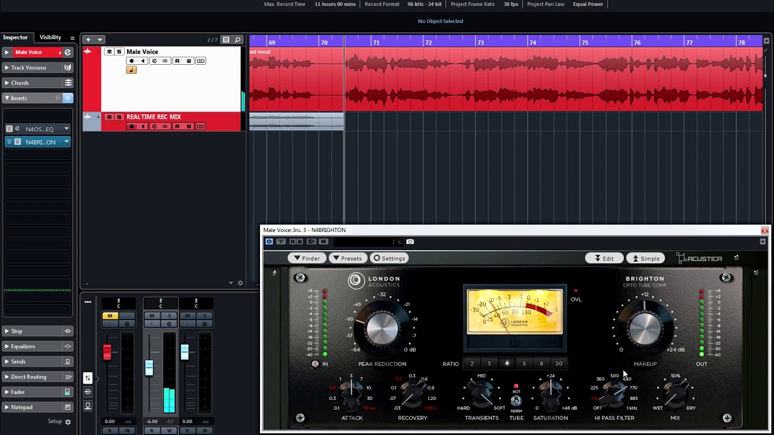
Task: Click the -6.00 channel fader handle
Action: [x=149, y=367]
